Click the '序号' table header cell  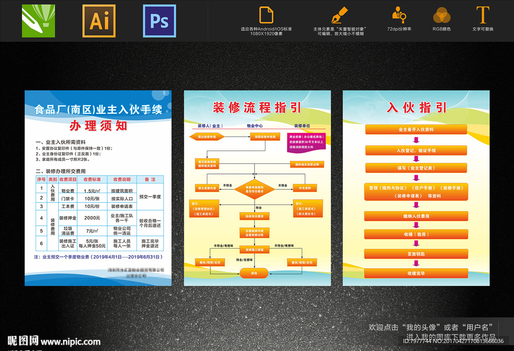(41, 180)
